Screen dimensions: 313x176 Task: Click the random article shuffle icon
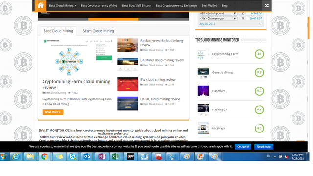[267, 6]
